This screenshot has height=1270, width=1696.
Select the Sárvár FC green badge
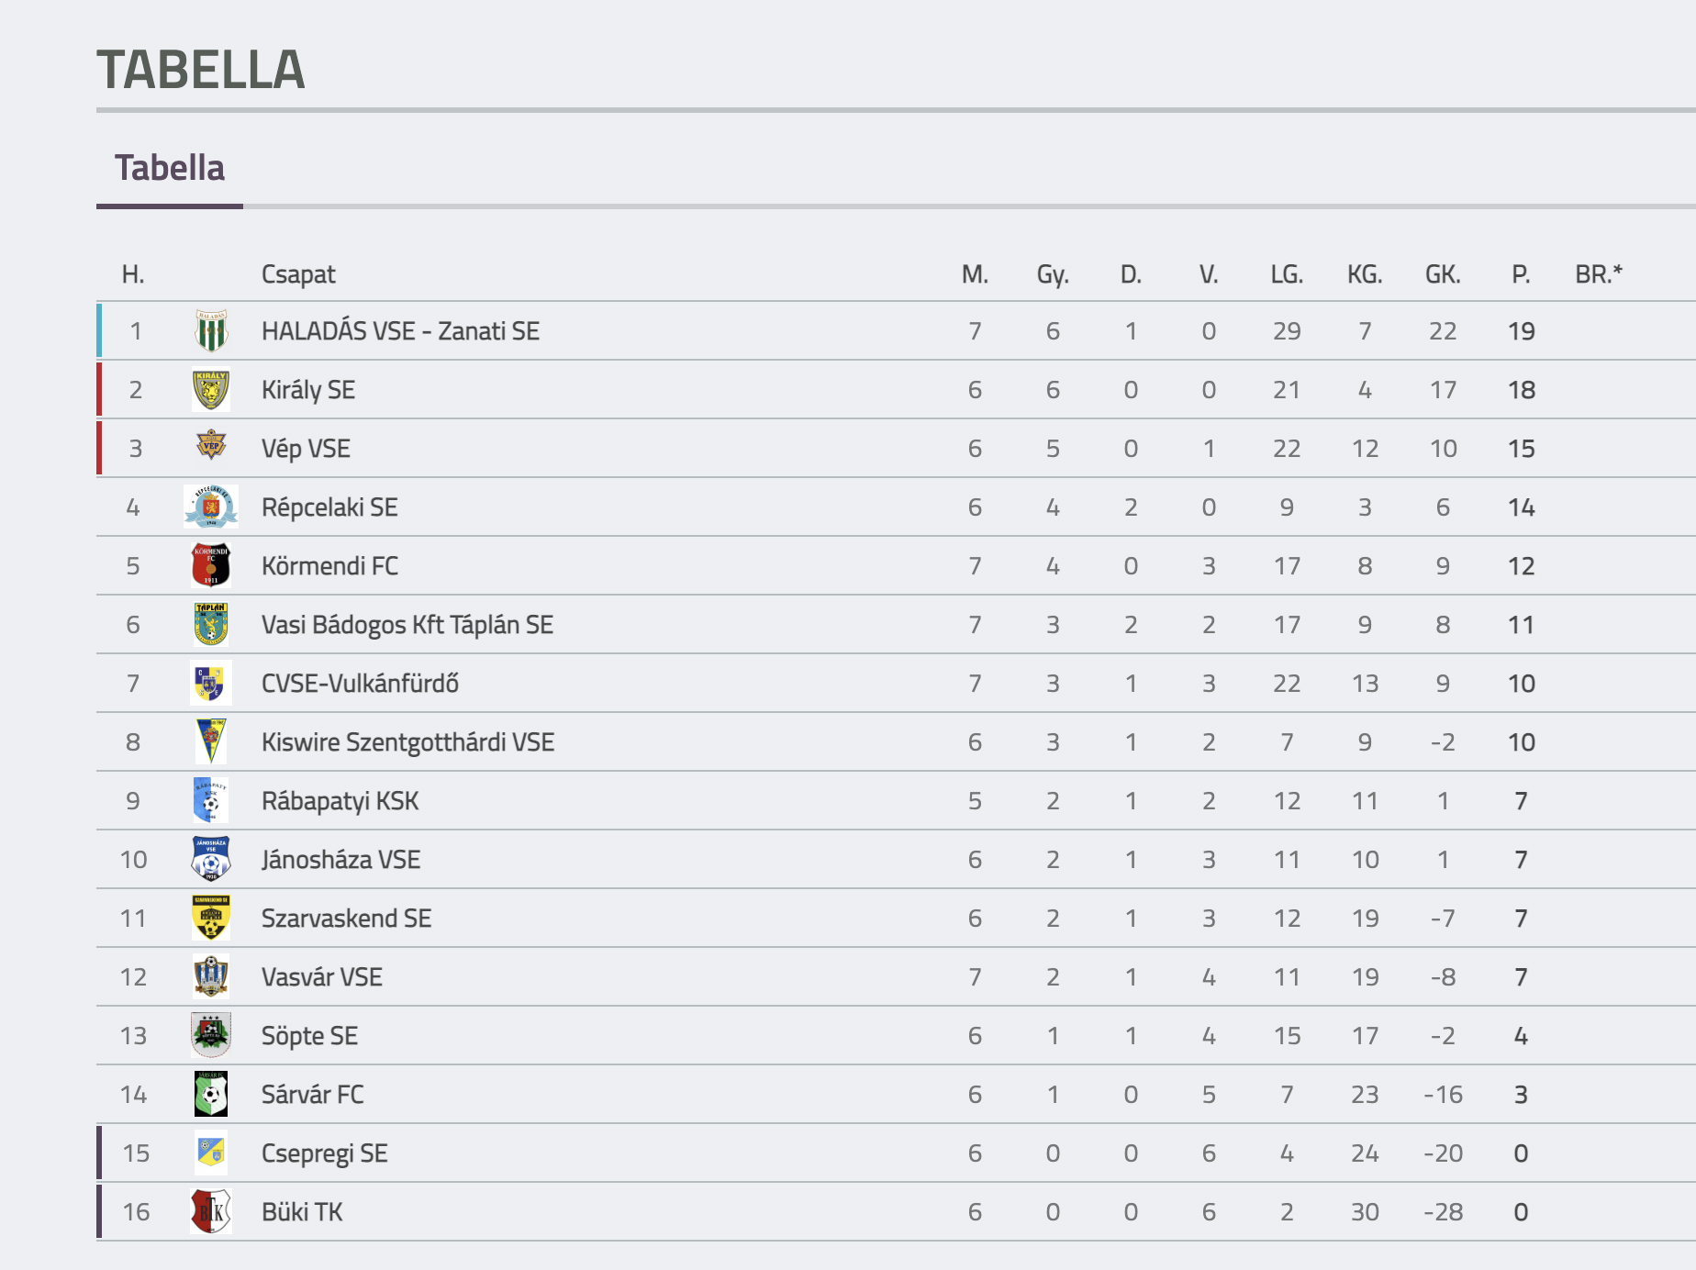tap(211, 1094)
